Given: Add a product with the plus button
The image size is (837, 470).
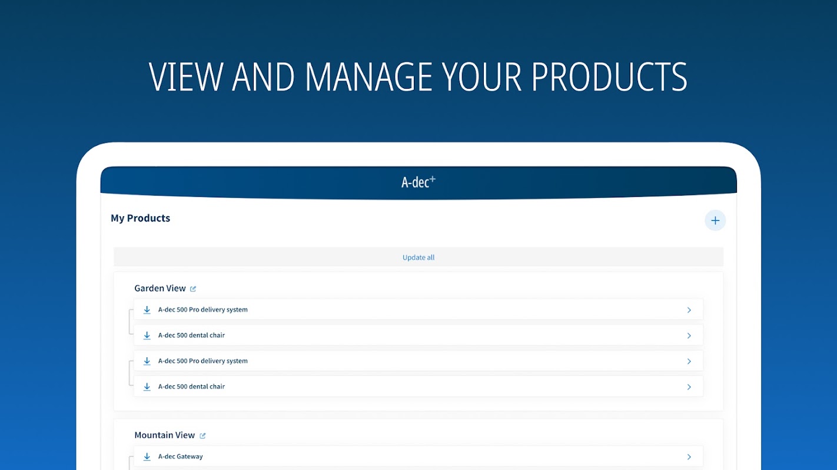Looking at the screenshot, I should [x=715, y=220].
